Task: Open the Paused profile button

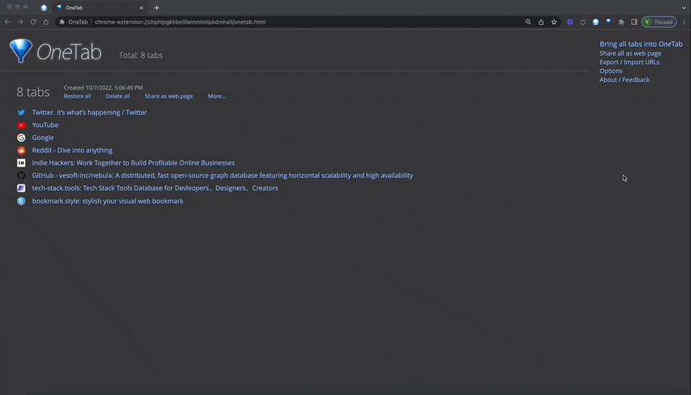Action: (x=659, y=22)
